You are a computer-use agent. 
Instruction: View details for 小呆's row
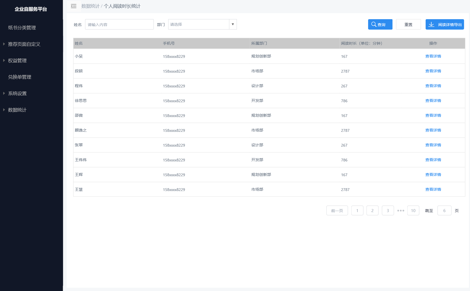[x=433, y=56]
